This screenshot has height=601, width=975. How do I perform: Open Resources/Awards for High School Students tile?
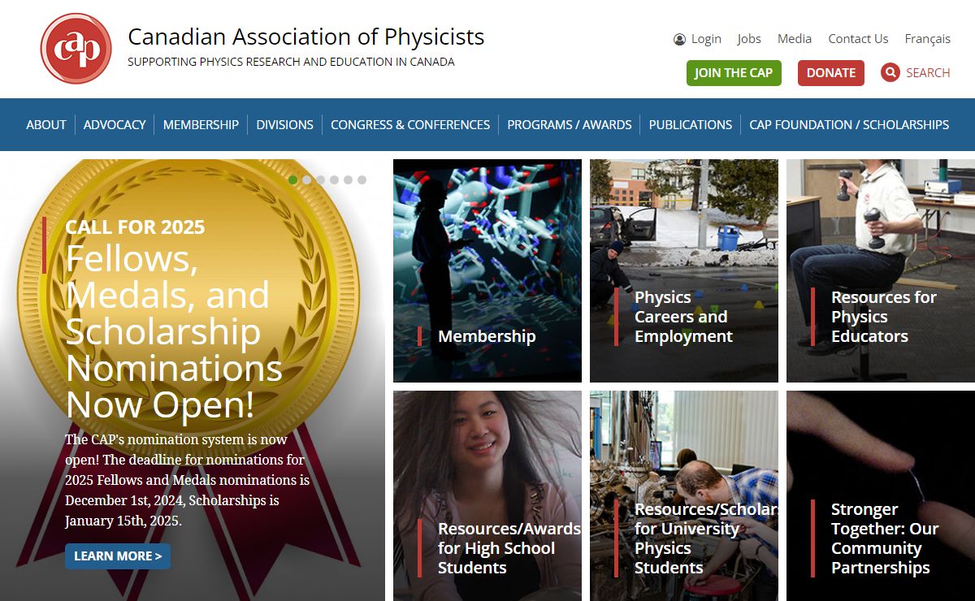[x=487, y=496]
